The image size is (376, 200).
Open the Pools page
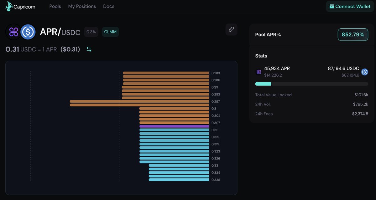pyautogui.click(x=55, y=6)
